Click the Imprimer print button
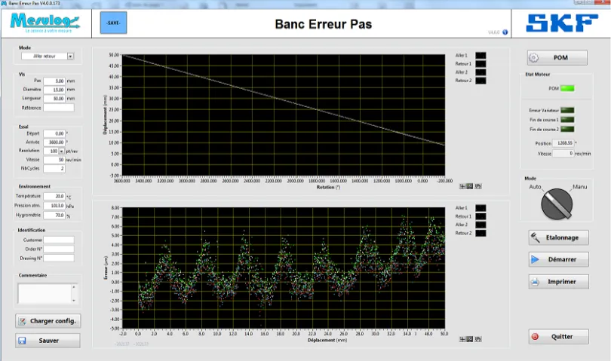This screenshot has width=611, height=361. [558, 282]
